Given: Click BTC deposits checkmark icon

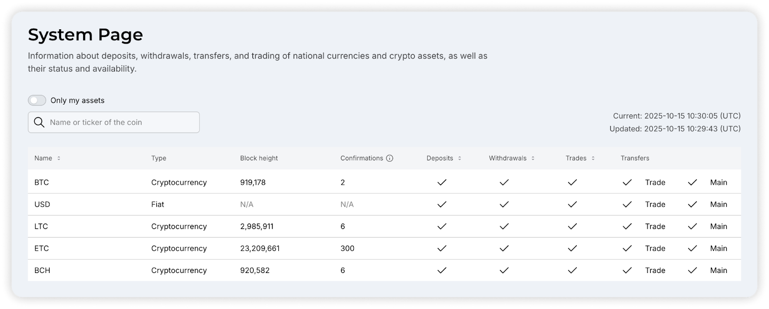Looking at the screenshot, I should pyautogui.click(x=442, y=182).
